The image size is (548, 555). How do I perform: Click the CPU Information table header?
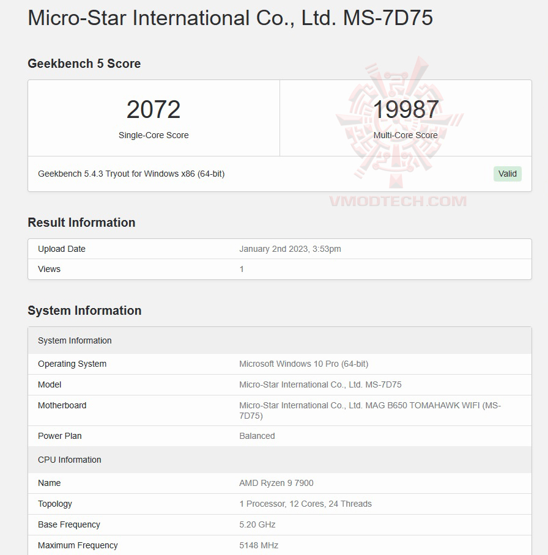[280, 460]
